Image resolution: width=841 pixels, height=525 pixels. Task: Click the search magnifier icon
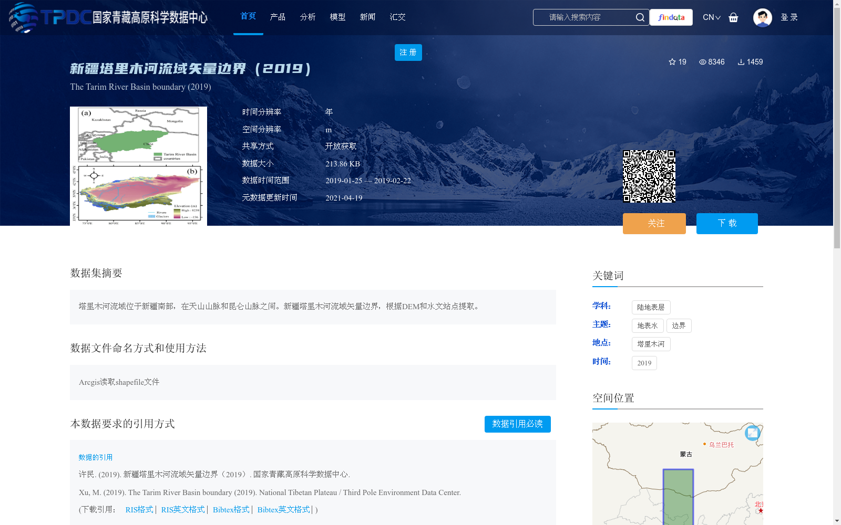(640, 17)
